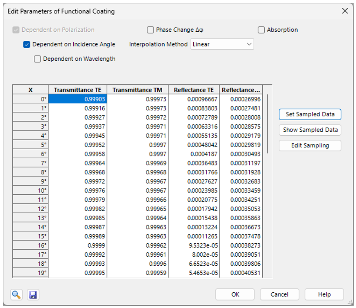Select the 15° row header
Screen dimensions: 356x308
(x=31, y=236)
